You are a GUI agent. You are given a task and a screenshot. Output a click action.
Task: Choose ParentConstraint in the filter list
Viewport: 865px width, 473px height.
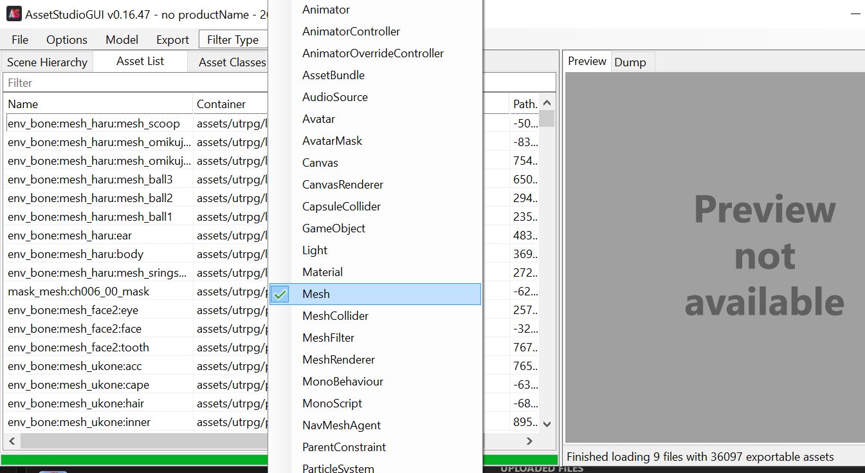pyautogui.click(x=375, y=447)
